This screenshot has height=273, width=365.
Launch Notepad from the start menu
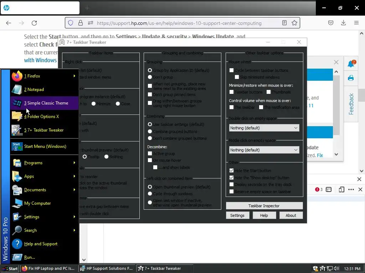pyautogui.click(x=44, y=89)
